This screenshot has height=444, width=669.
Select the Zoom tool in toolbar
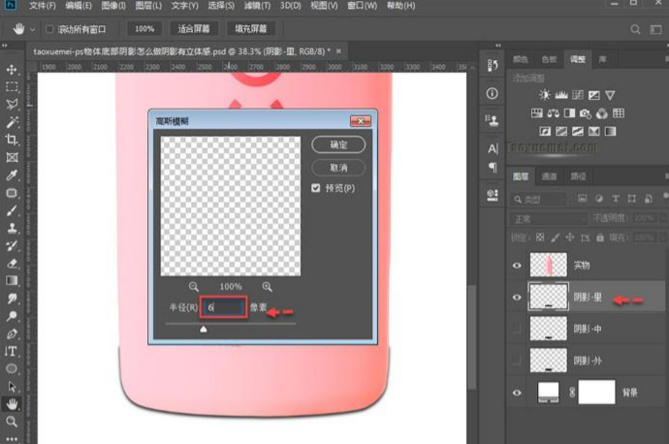coord(12,422)
